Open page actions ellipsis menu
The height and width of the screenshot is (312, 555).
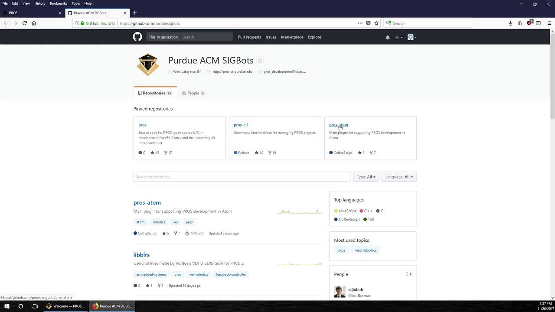[x=360, y=23]
